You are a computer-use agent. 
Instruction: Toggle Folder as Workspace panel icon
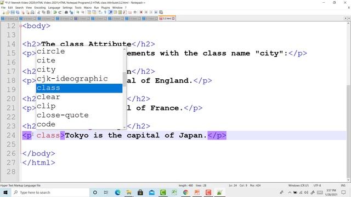[x=130, y=12]
